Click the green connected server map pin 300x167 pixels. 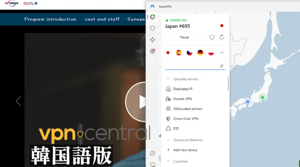click(263, 98)
